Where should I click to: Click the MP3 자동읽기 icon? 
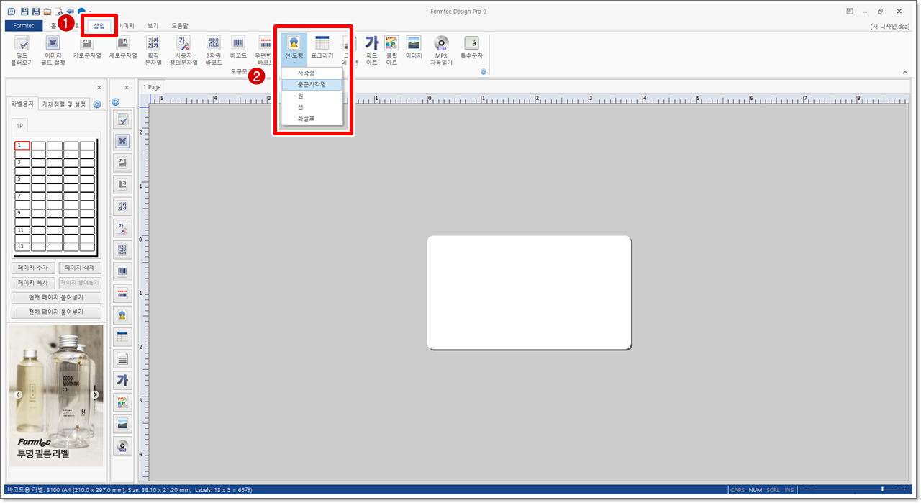[x=441, y=50]
